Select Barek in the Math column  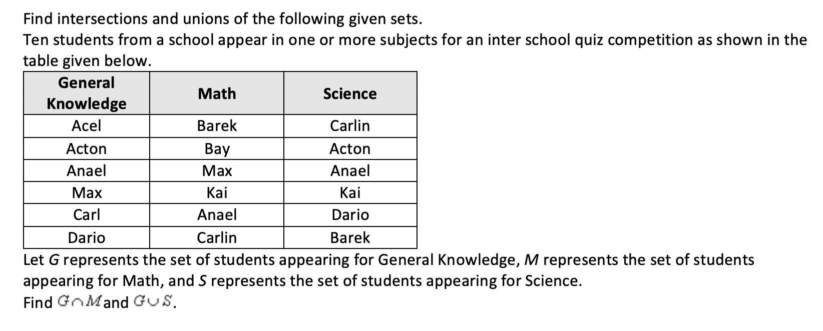click(x=217, y=125)
